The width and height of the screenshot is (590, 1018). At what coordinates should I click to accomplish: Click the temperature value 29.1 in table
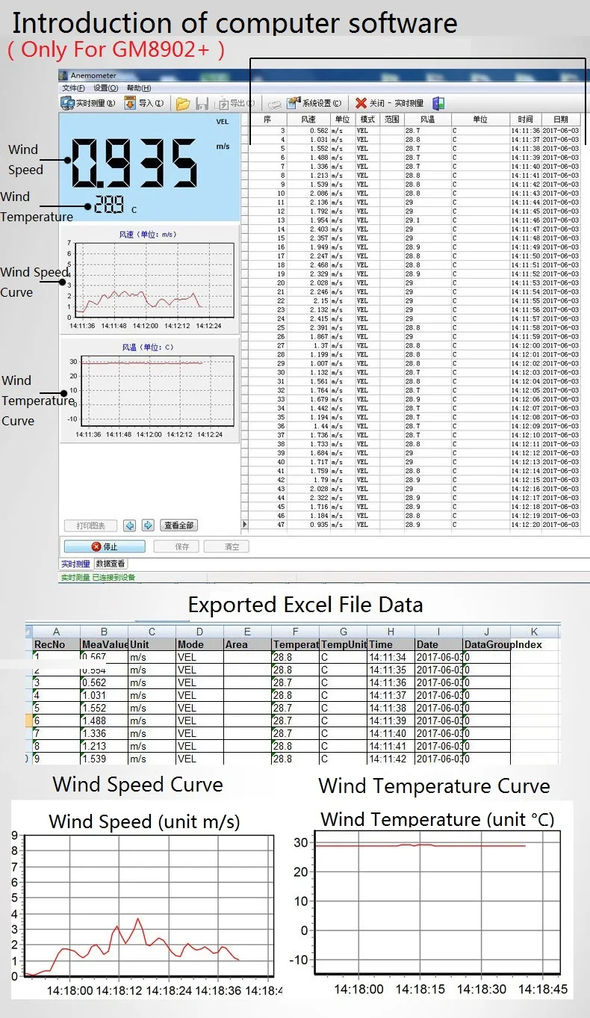(x=413, y=220)
